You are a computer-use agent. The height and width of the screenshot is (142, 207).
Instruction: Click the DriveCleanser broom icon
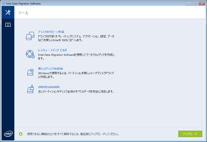click(x=31, y=89)
